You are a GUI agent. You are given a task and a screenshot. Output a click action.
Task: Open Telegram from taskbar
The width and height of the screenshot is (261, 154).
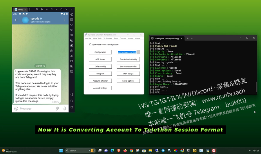pyautogui.click(x=163, y=151)
